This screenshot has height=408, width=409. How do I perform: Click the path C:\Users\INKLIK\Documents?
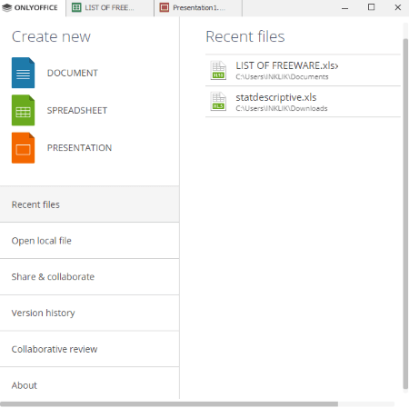[282, 77]
